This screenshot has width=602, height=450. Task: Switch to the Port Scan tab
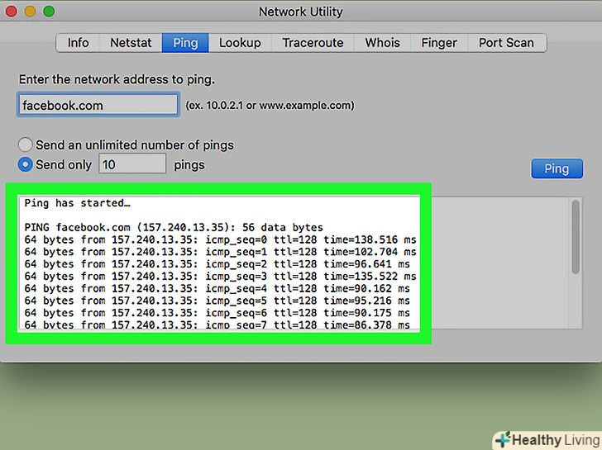pos(506,43)
